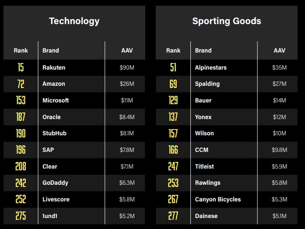Click rank number 277 beside Dainese
The height and width of the screenshot is (229, 305).
[x=173, y=216]
